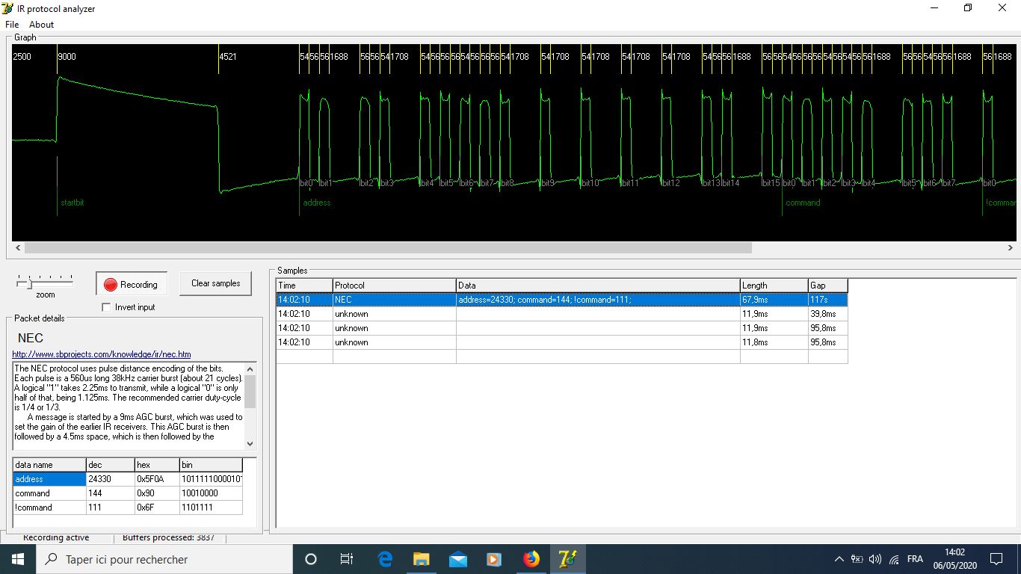Open the Windows Start menu

coord(16,559)
